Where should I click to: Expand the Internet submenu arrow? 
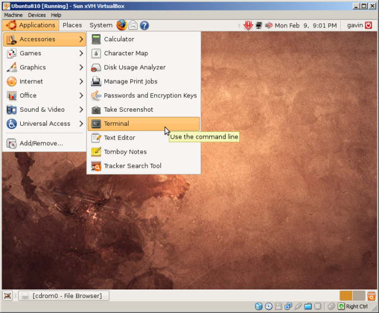click(81, 82)
